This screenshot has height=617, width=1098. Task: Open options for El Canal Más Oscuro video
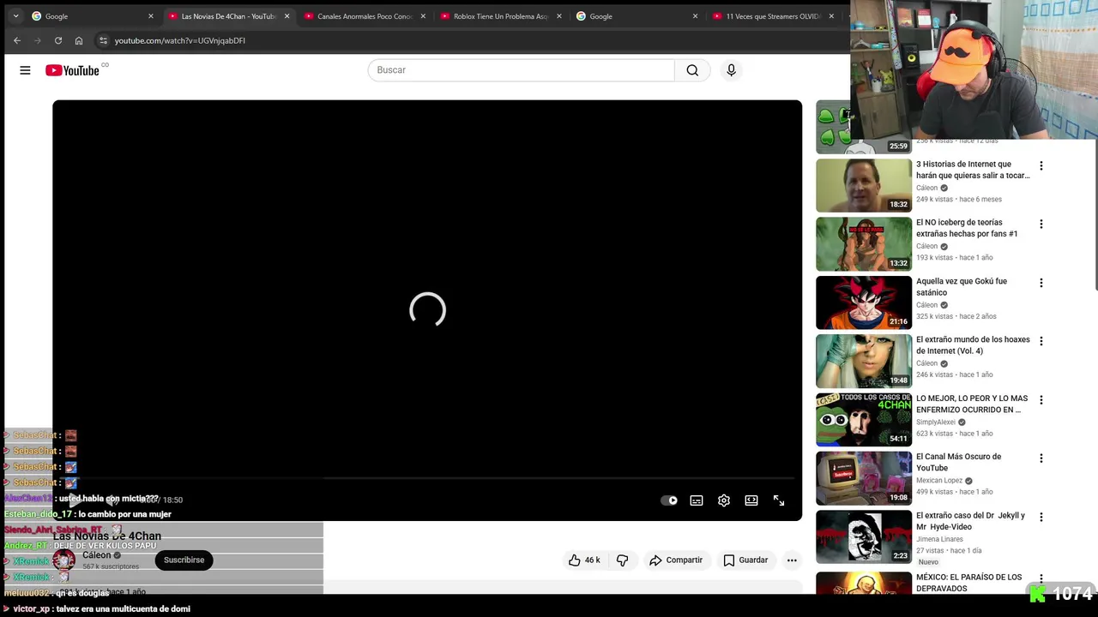pyautogui.click(x=1041, y=458)
